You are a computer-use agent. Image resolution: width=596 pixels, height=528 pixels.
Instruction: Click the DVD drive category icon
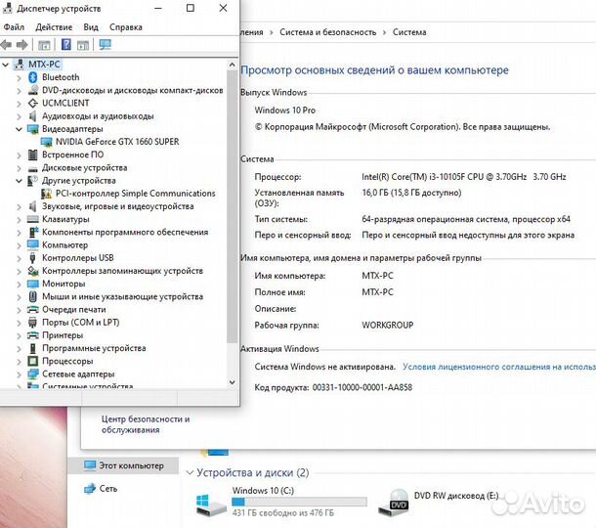(x=33, y=90)
